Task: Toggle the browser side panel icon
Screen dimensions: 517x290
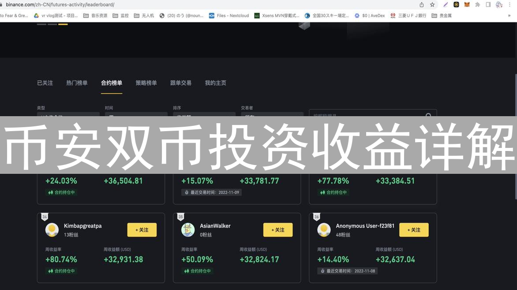Action: coord(488,4)
